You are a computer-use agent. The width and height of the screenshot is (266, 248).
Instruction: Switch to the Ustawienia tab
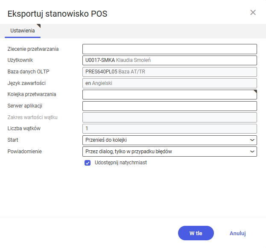tap(23, 31)
